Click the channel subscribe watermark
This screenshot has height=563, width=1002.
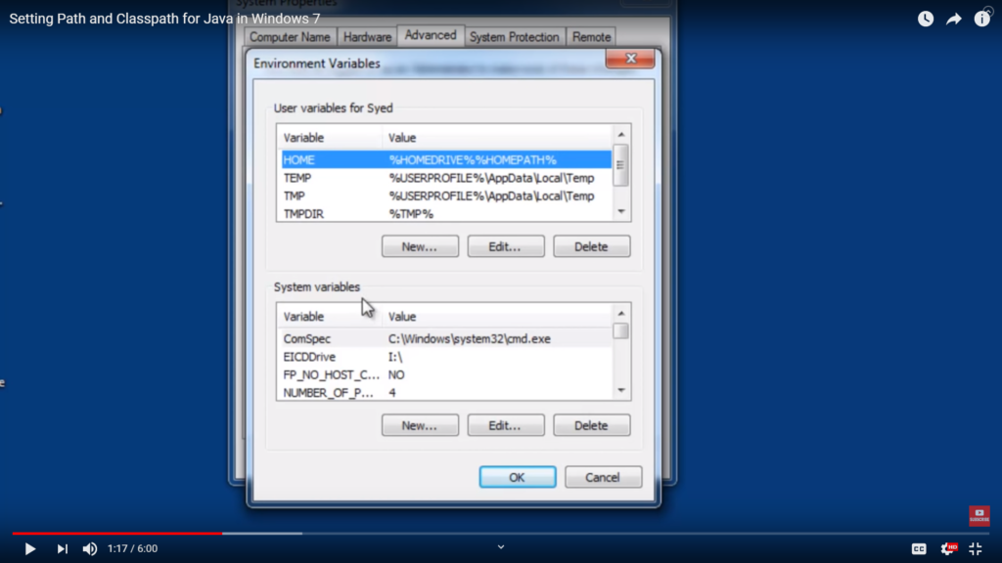pos(979,516)
